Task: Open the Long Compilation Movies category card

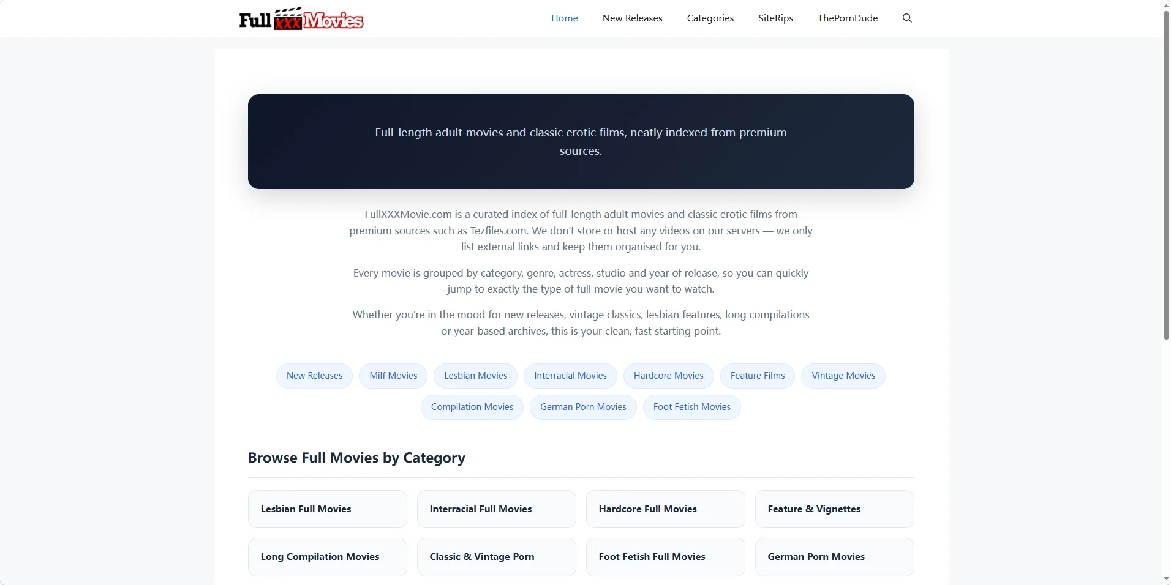Action: [x=327, y=557]
